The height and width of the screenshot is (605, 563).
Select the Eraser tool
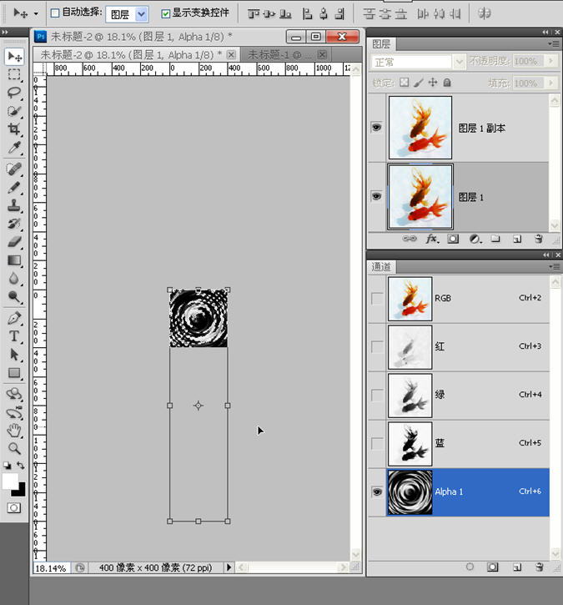(x=14, y=242)
